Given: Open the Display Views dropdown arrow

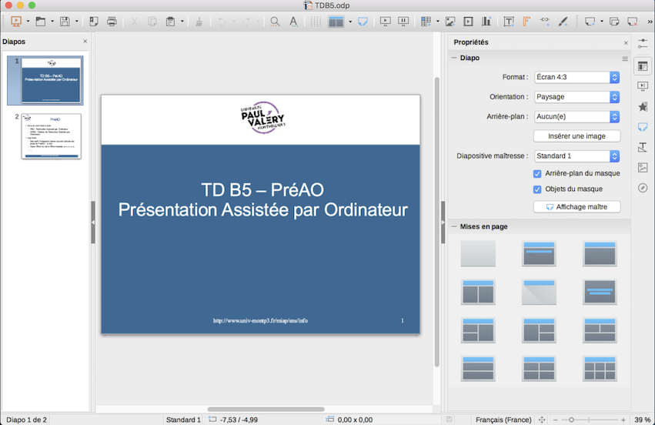Looking at the screenshot, I should (x=350, y=22).
